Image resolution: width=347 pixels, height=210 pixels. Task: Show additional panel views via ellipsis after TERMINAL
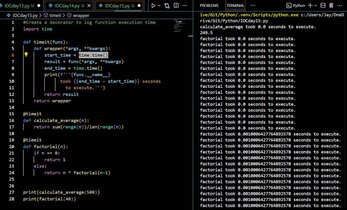point(253,5)
